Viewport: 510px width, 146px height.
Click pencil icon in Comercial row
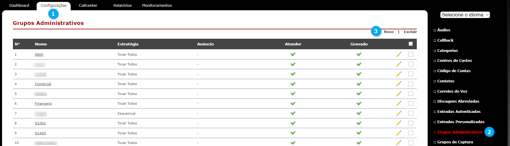point(399,84)
